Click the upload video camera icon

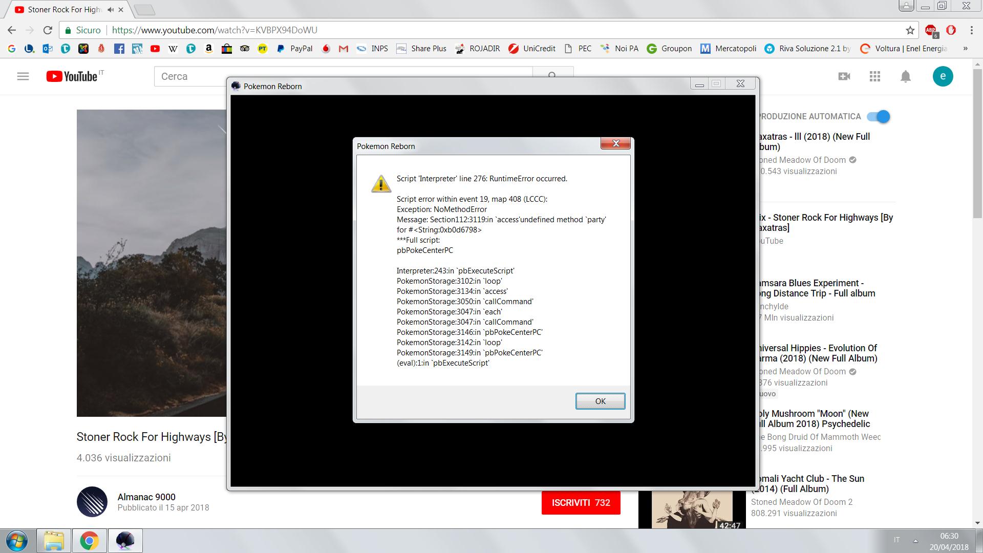click(844, 76)
